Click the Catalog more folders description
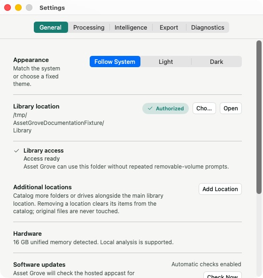The image size is (263, 278). pos(88,203)
